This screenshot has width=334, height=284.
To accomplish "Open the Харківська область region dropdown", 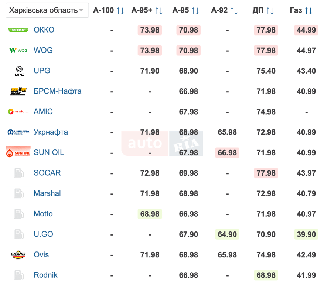I will click(47, 10).
